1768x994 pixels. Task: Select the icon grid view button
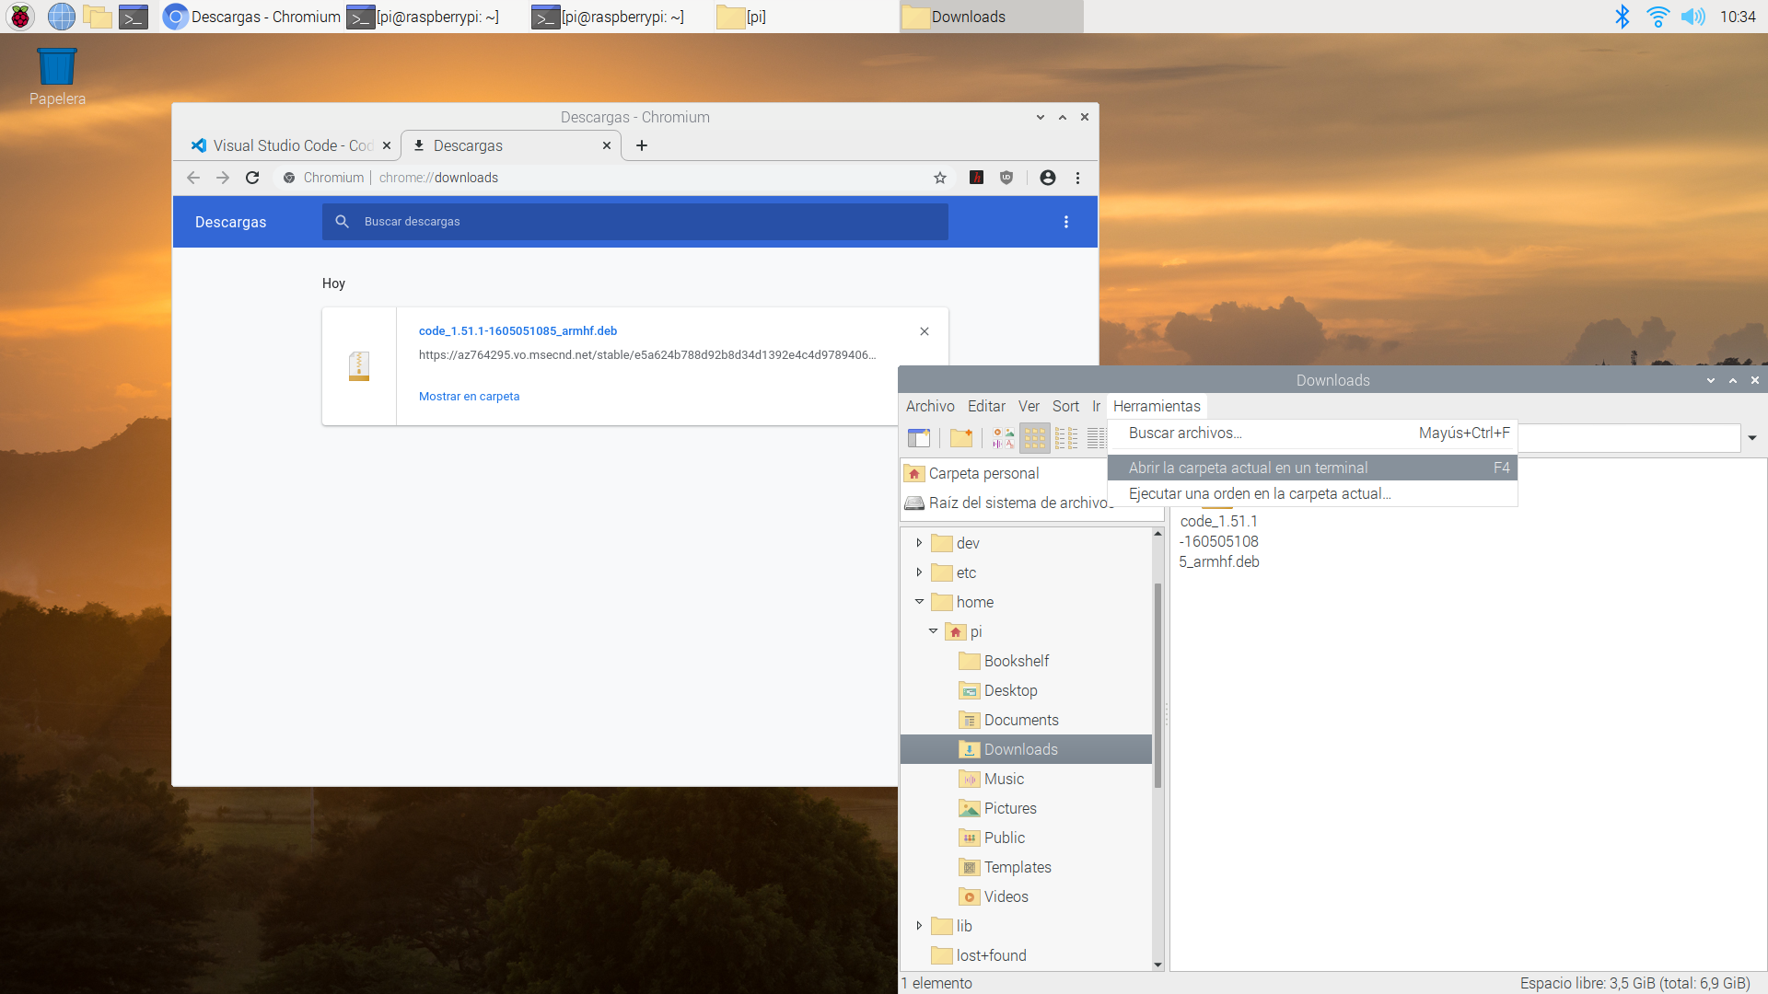[x=1035, y=438]
